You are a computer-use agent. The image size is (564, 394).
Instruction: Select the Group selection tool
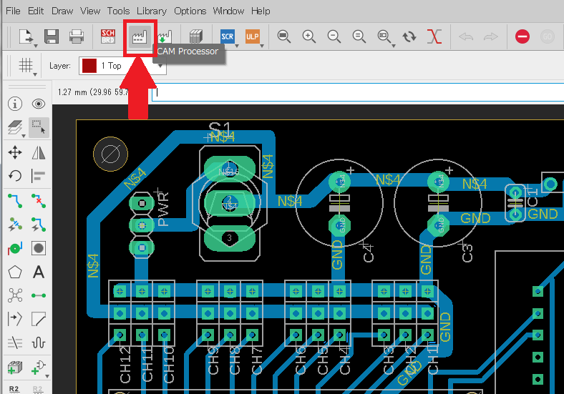tap(39, 127)
